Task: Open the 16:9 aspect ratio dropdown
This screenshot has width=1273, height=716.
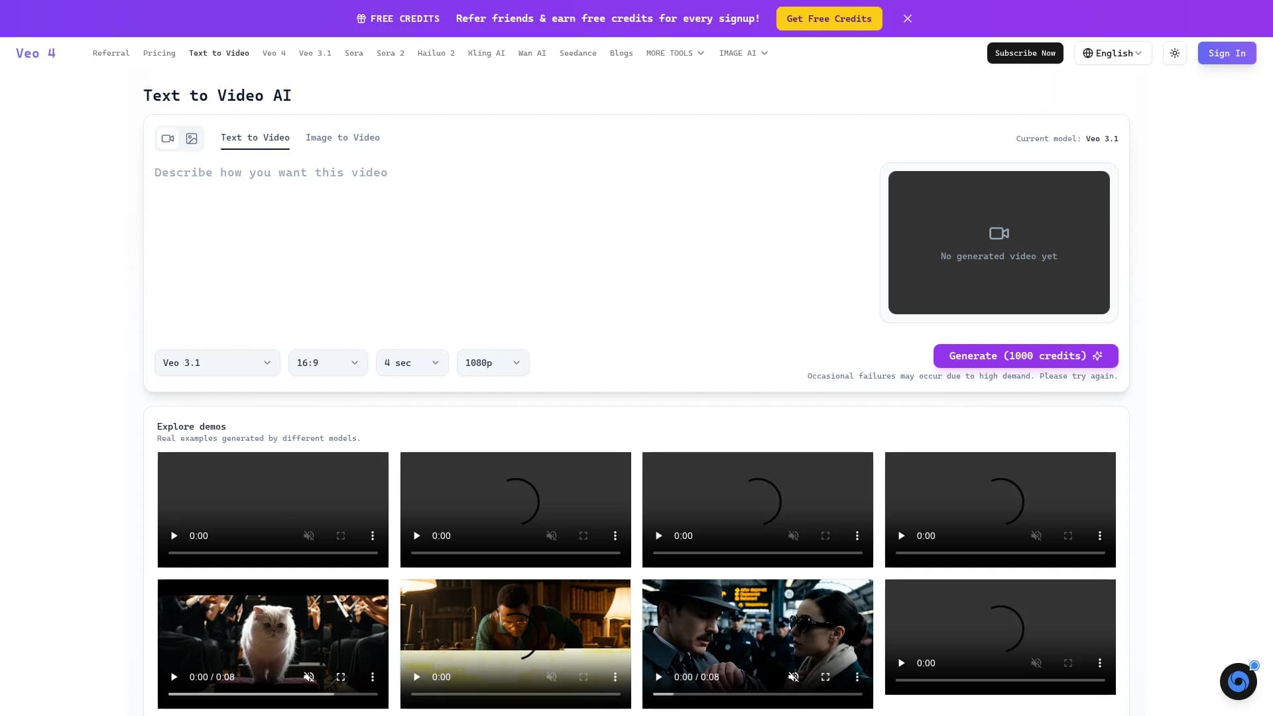Action: tap(328, 363)
